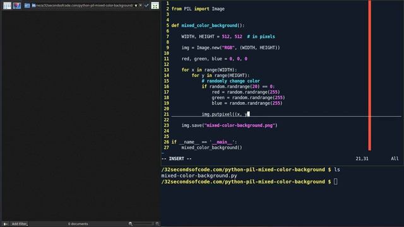Click the 'for x in range(WIDTH)' line

click(209, 70)
